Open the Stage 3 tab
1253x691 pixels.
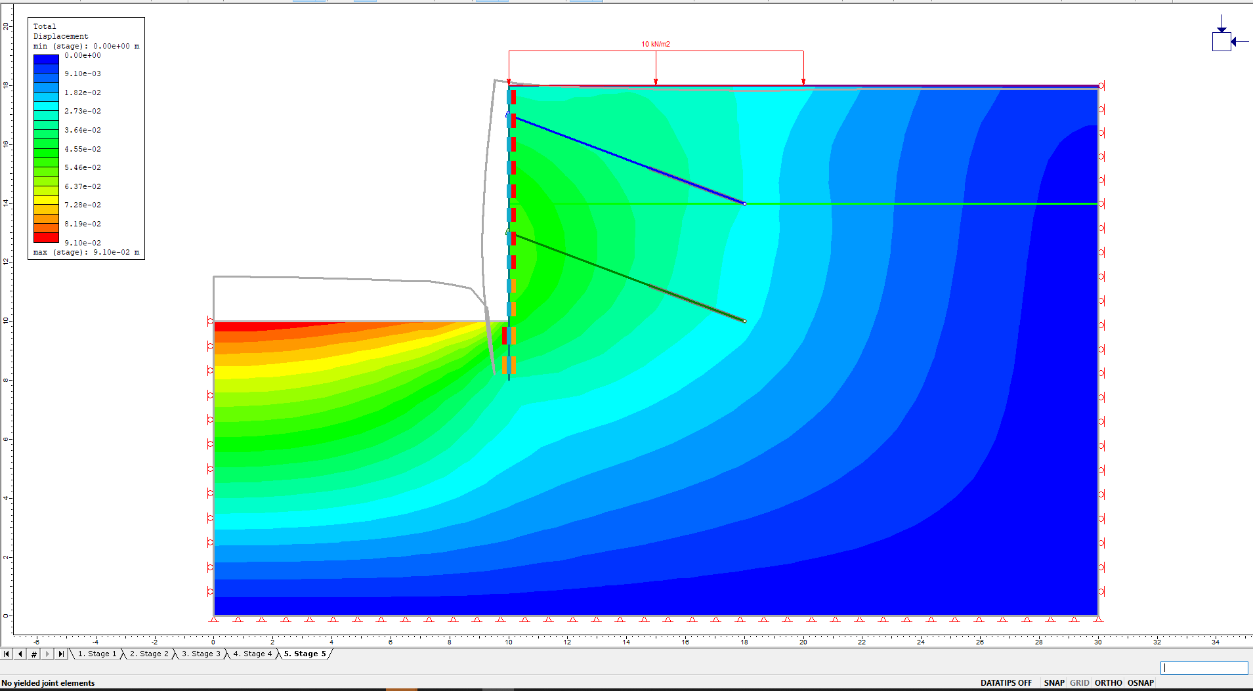(201, 654)
